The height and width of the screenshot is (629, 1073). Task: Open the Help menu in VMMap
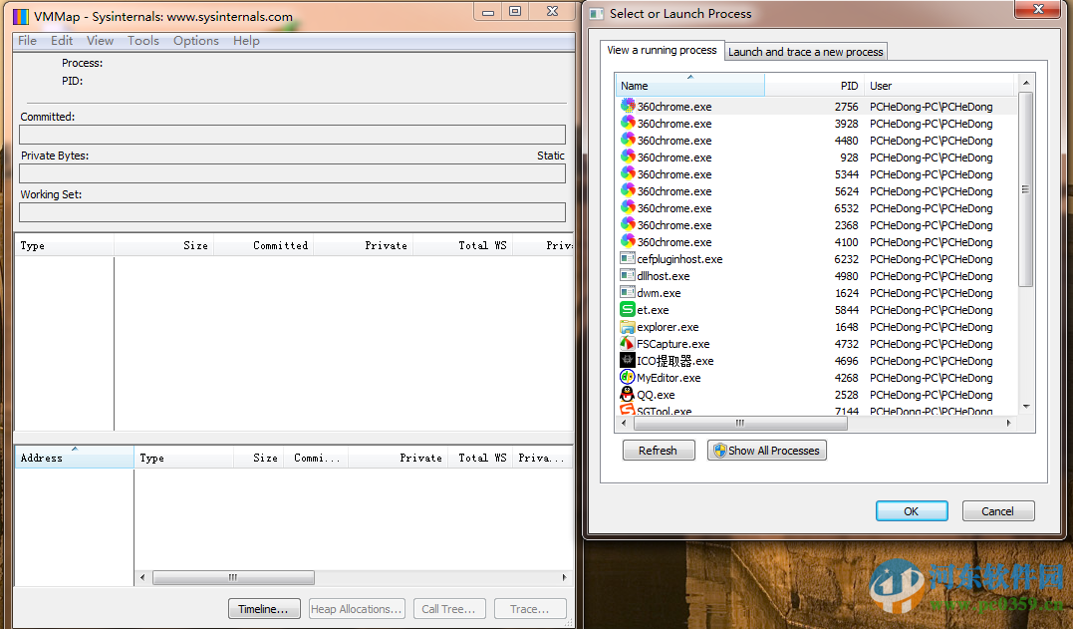[246, 41]
